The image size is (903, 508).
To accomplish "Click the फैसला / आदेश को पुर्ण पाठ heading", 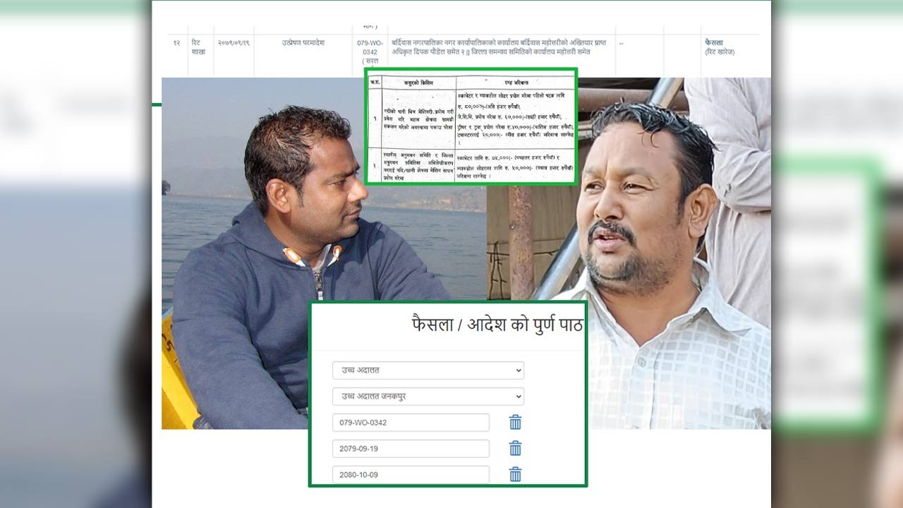I will point(497,325).
